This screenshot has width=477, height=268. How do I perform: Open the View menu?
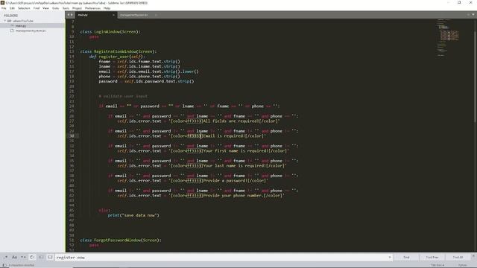[46, 8]
